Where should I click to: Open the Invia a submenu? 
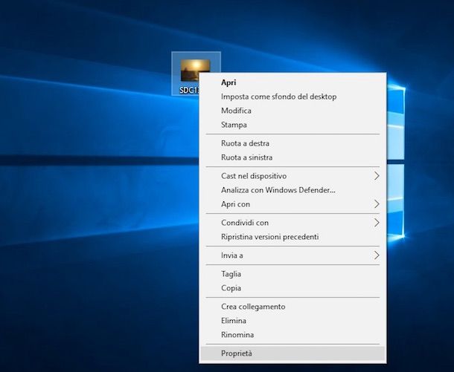(232, 255)
